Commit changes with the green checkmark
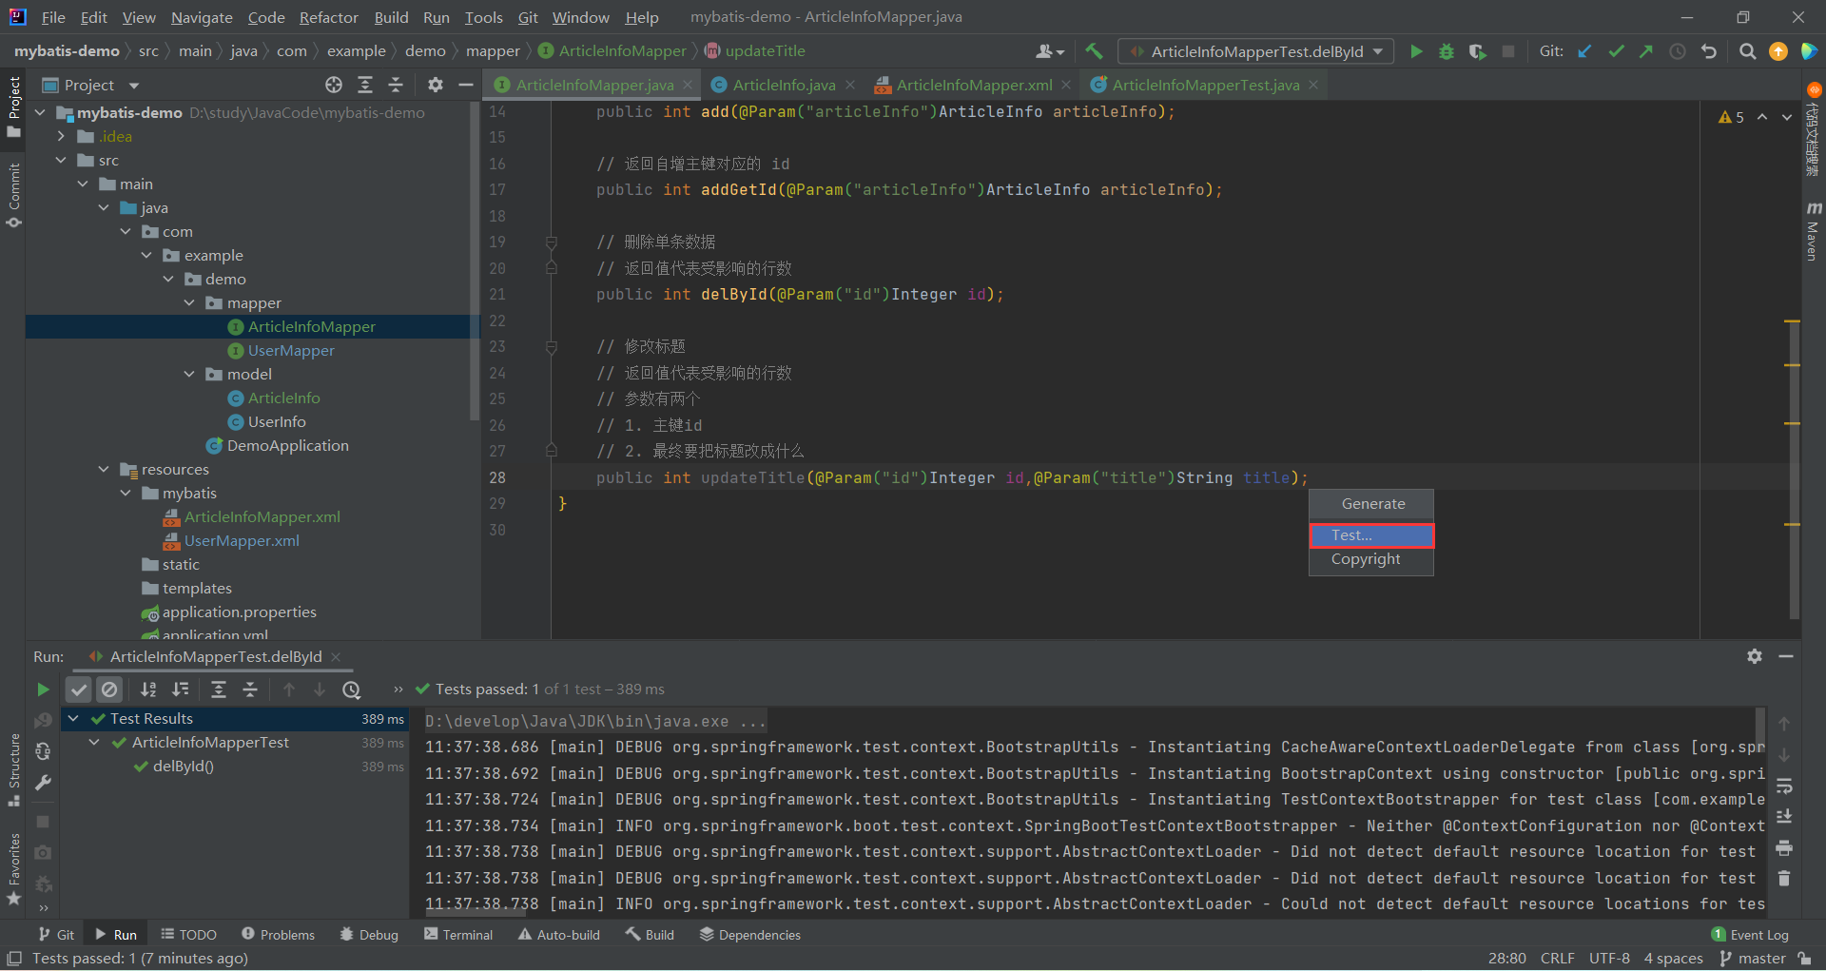 coord(1616,51)
